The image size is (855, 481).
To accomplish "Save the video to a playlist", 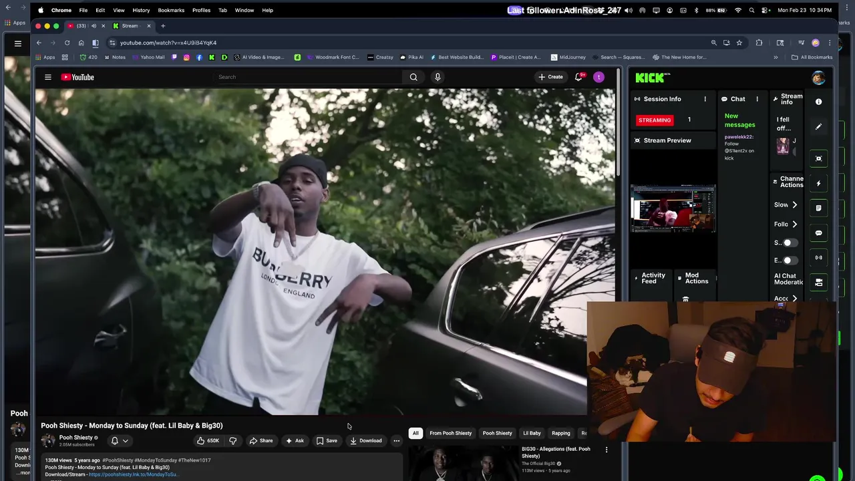I will (x=327, y=440).
